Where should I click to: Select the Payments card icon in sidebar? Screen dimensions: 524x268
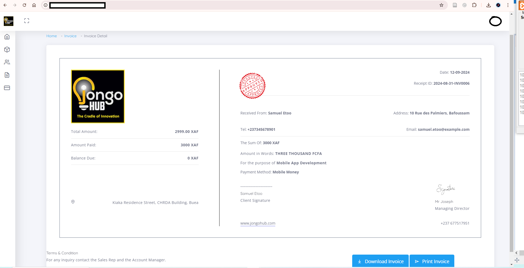[x=7, y=88]
